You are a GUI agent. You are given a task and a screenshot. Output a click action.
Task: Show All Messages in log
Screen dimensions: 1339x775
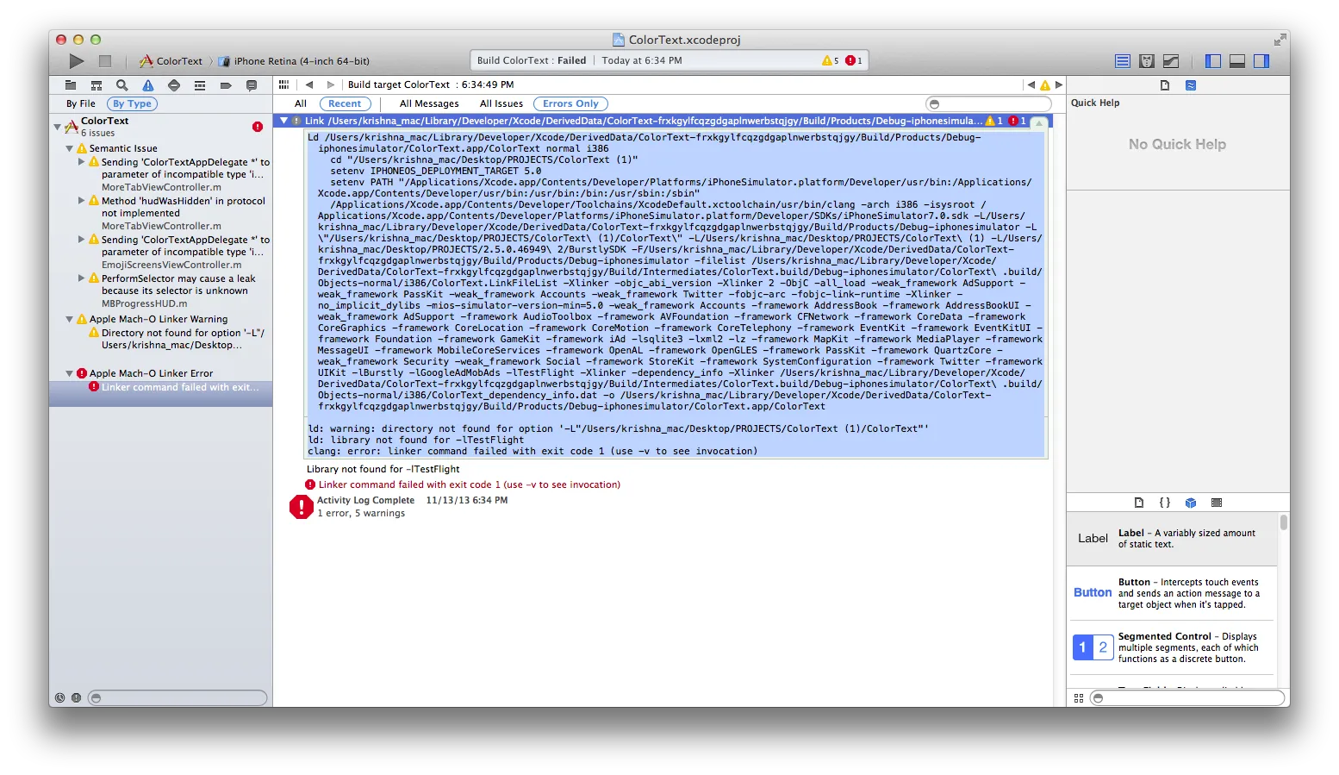click(x=429, y=103)
